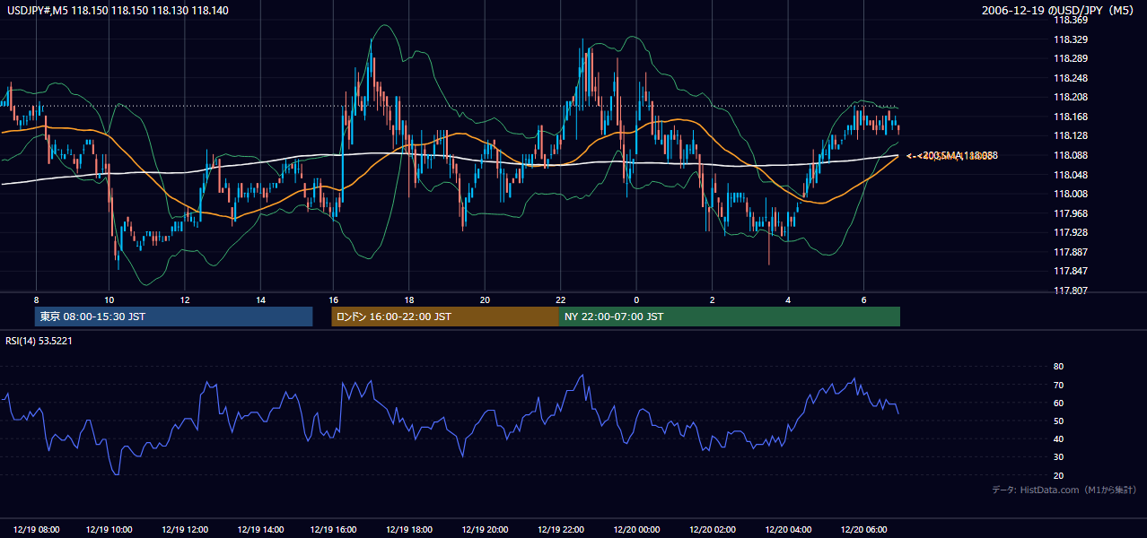Click the '2006-12-19 のUSD/JPY (M5)' header label
Screen dimensions: 1147x538
pyautogui.click(x=1059, y=11)
